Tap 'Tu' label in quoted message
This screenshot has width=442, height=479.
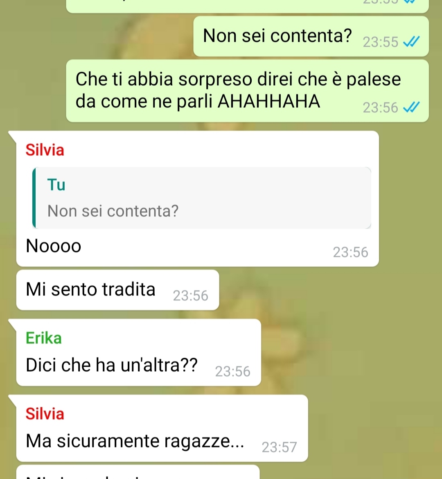click(x=56, y=185)
